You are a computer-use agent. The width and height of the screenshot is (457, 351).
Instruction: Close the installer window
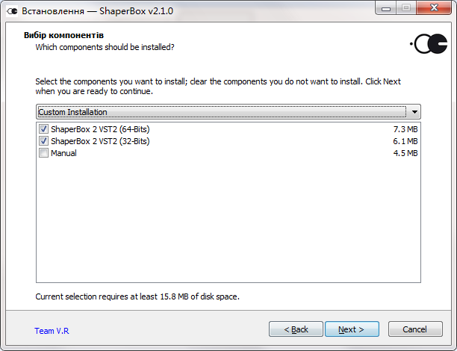434,8
